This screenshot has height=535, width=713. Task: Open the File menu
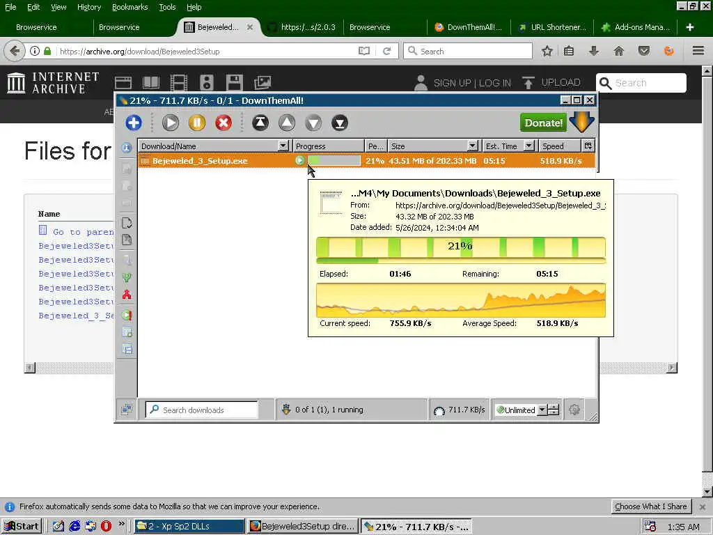pyautogui.click(x=10, y=7)
